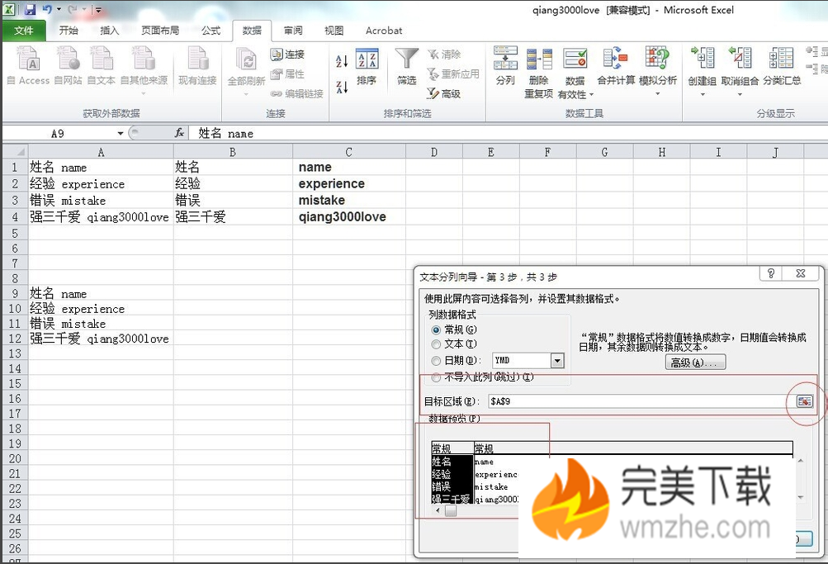Expand Ungroup (取消组合) dropdown arrow
Viewport: 828px width, 564px height.
(x=740, y=94)
